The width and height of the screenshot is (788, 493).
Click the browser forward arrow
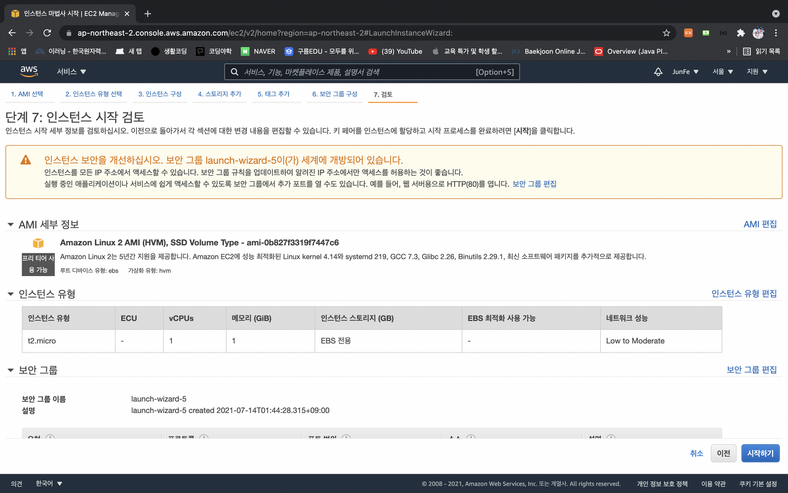coord(30,33)
